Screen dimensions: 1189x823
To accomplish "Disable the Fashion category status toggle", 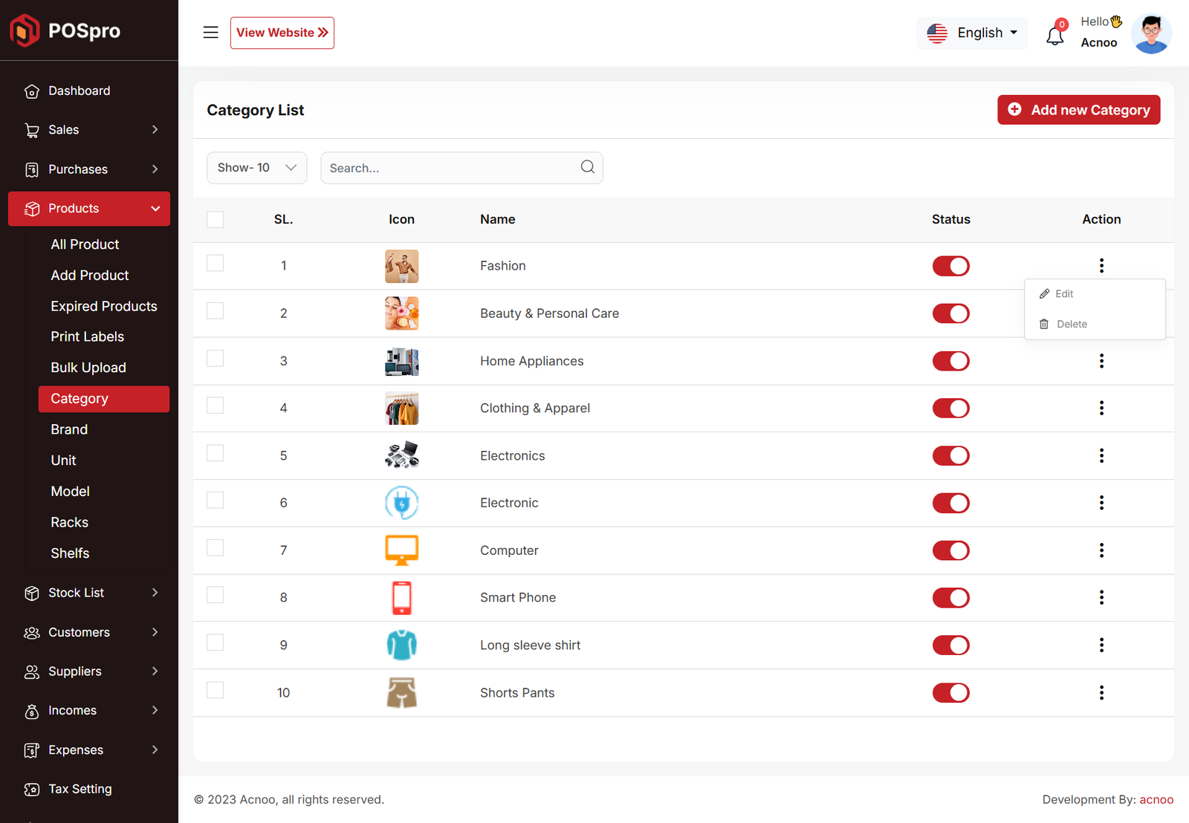I will pyautogui.click(x=950, y=266).
